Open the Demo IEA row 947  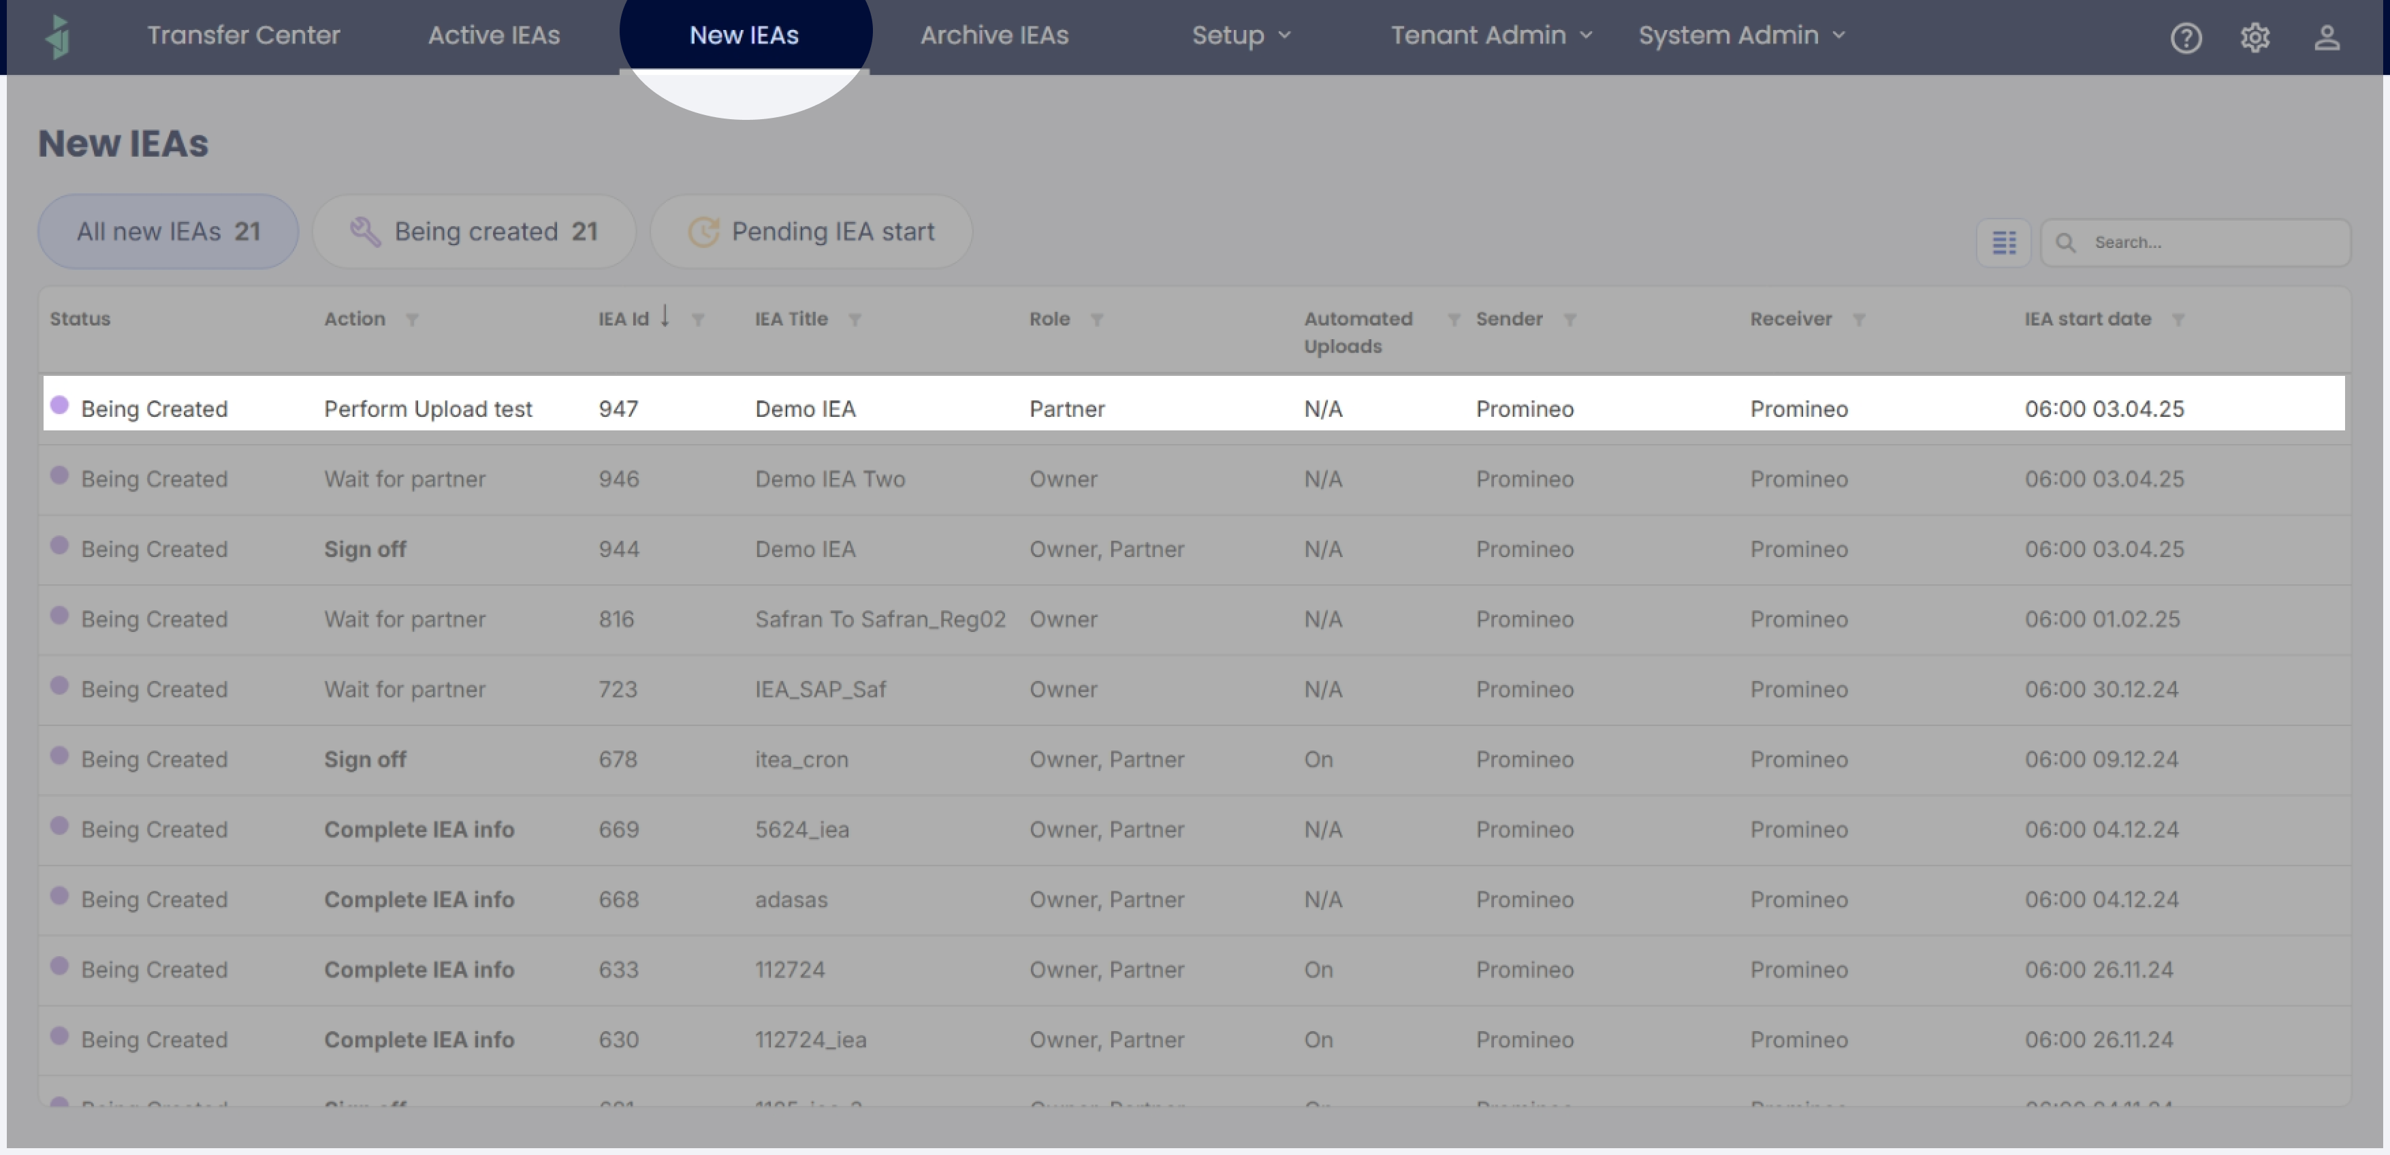click(804, 409)
